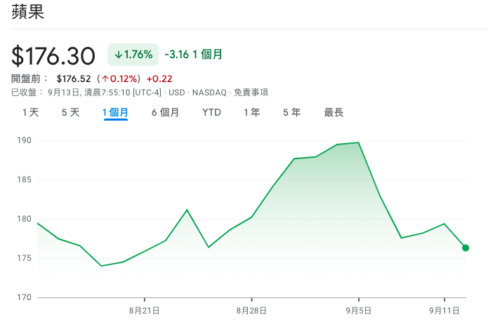Switch chart to YTD view
The width and height of the screenshot is (488, 324).
tap(211, 112)
